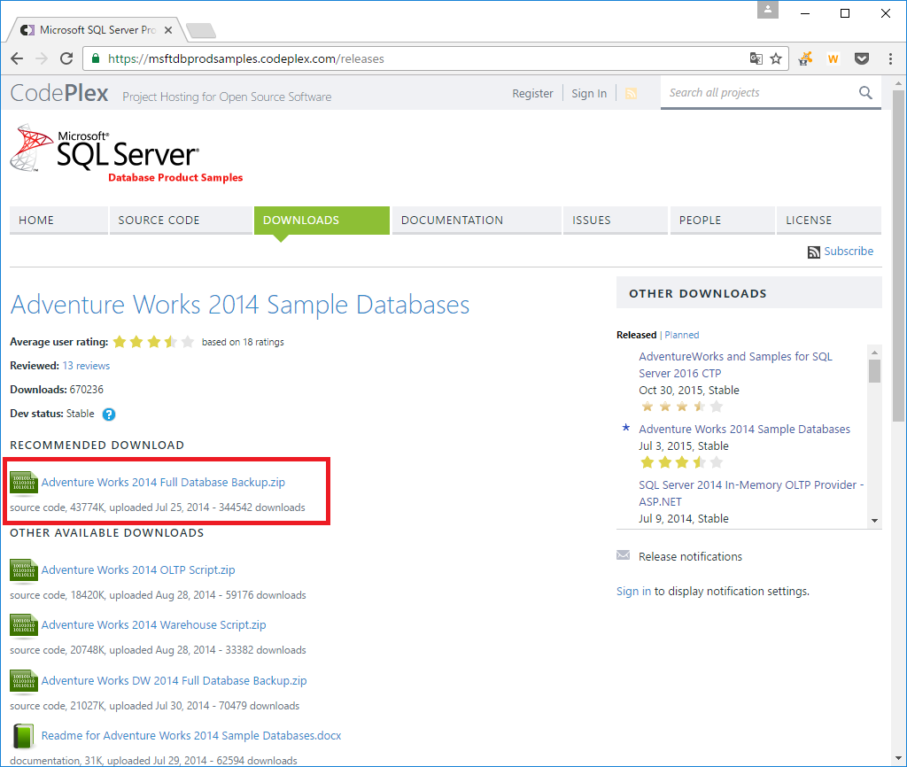
Task: Click the browser forward arrow
Action: [x=42, y=58]
